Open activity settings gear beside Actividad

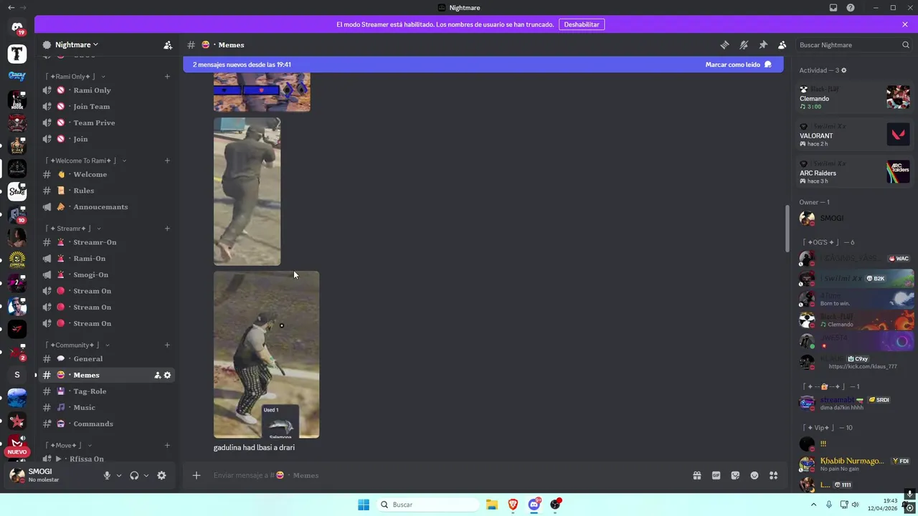[843, 70]
